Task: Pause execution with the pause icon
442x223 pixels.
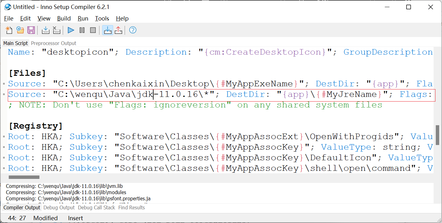Action: tap(82, 30)
